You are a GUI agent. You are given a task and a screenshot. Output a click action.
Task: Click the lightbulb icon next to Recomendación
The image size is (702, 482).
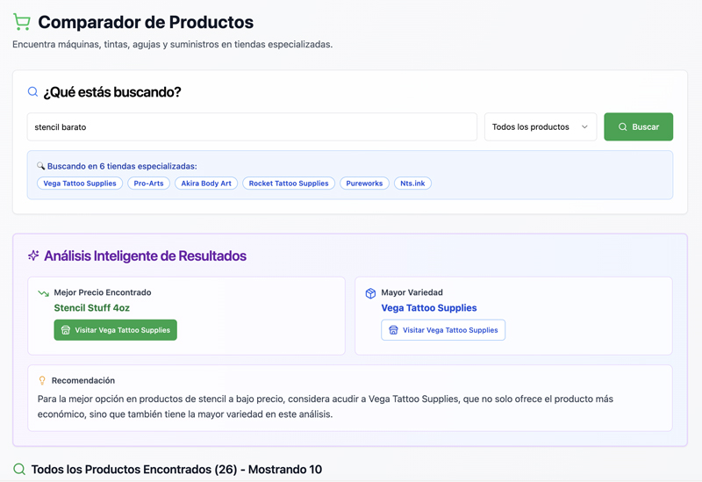[x=42, y=381]
